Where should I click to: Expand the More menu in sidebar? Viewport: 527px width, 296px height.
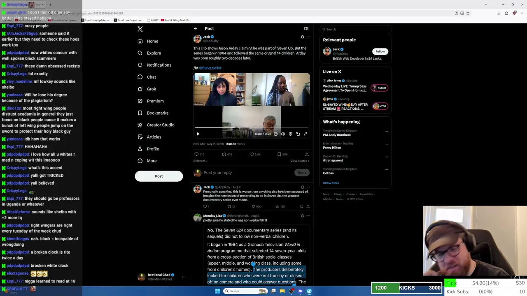[147, 161]
